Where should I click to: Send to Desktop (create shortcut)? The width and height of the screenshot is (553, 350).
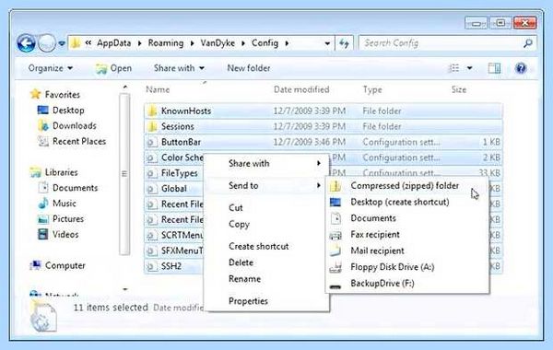(x=406, y=202)
